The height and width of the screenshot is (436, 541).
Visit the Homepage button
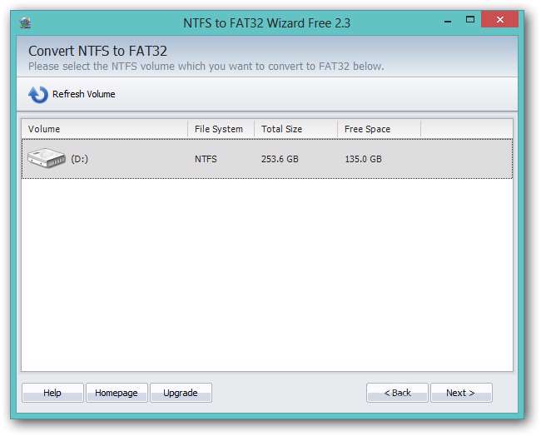click(x=117, y=393)
